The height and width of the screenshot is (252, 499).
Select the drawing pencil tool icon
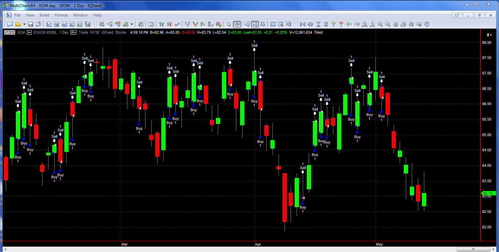pos(126,24)
